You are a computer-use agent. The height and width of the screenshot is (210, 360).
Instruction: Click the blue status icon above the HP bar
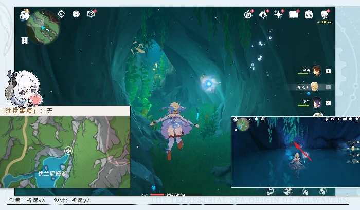click(x=154, y=188)
